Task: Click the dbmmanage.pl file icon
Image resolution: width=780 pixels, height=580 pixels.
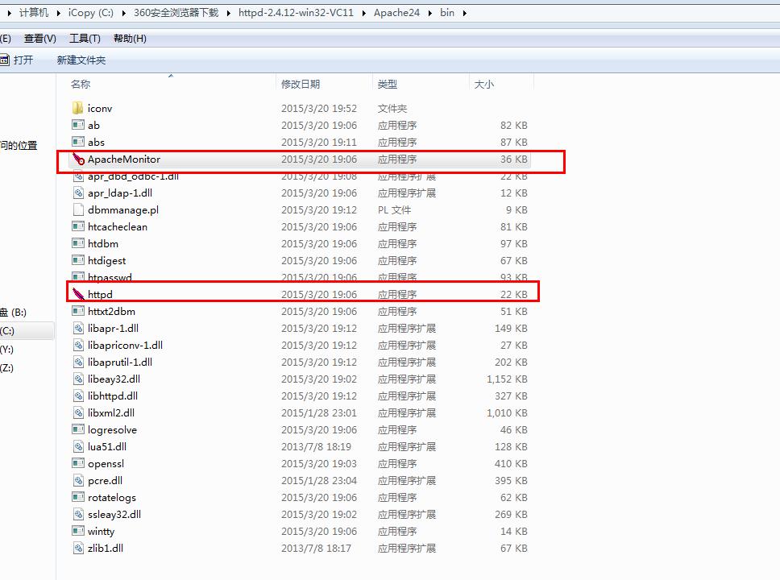Action: pyautogui.click(x=78, y=209)
